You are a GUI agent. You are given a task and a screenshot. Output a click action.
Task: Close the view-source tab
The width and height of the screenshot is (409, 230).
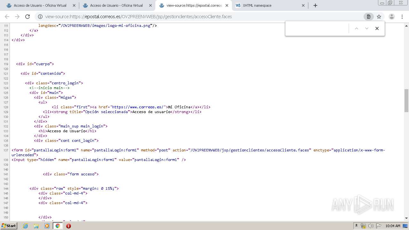click(227, 5)
